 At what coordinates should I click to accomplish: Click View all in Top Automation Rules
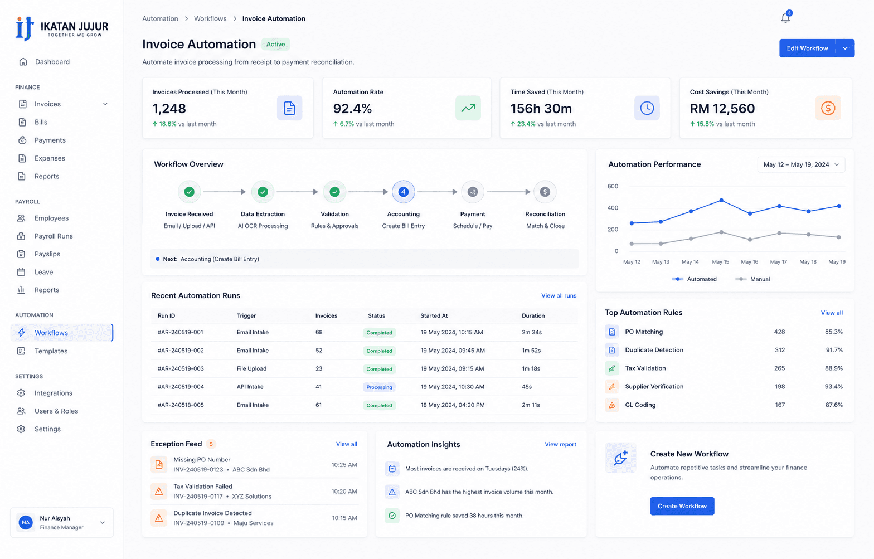(832, 313)
